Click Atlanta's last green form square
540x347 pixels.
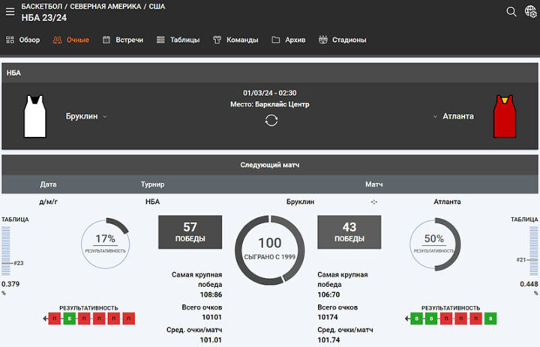pos(490,319)
